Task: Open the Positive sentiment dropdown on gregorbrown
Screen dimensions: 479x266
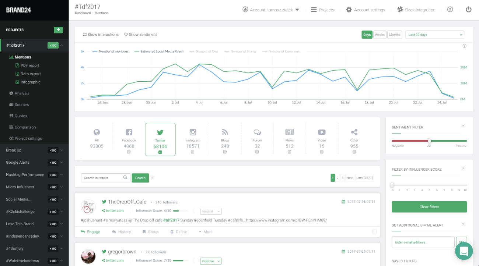Action: click(x=211, y=261)
